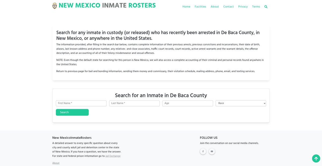Click the New Mexico Inmate Rosters title
The image size is (322, 166).
107,5
